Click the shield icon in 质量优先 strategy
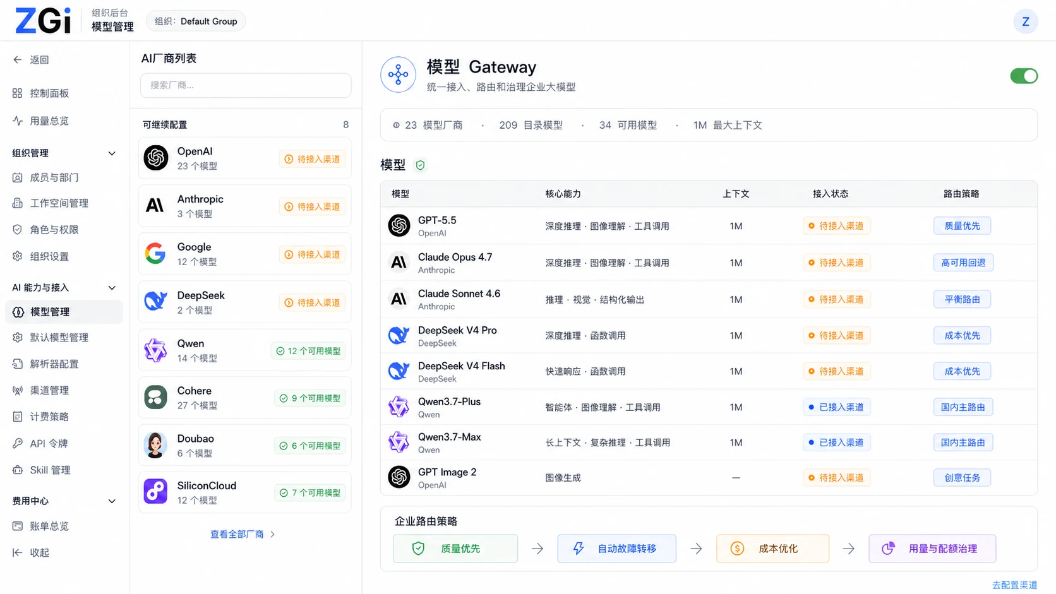 [418, 549]
